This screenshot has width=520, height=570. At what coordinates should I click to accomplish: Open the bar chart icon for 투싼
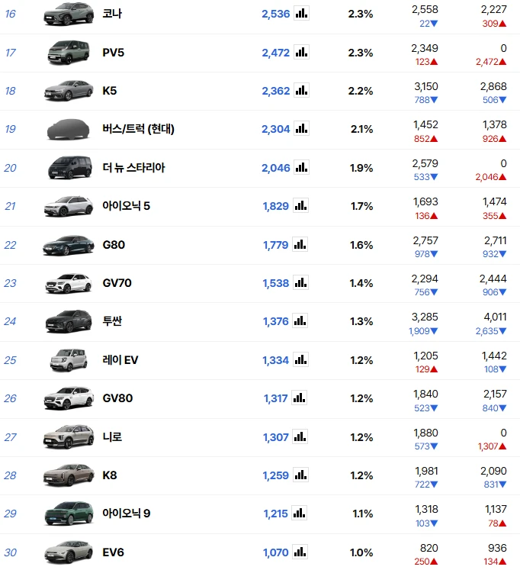(300, 320)
